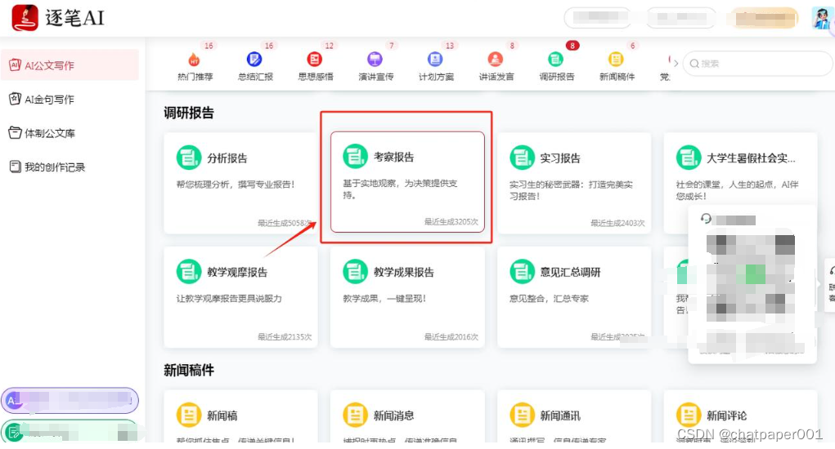Open the 新闻稿 card title
The width and height of the screenshot is (835, 449).
click(222, 416)
